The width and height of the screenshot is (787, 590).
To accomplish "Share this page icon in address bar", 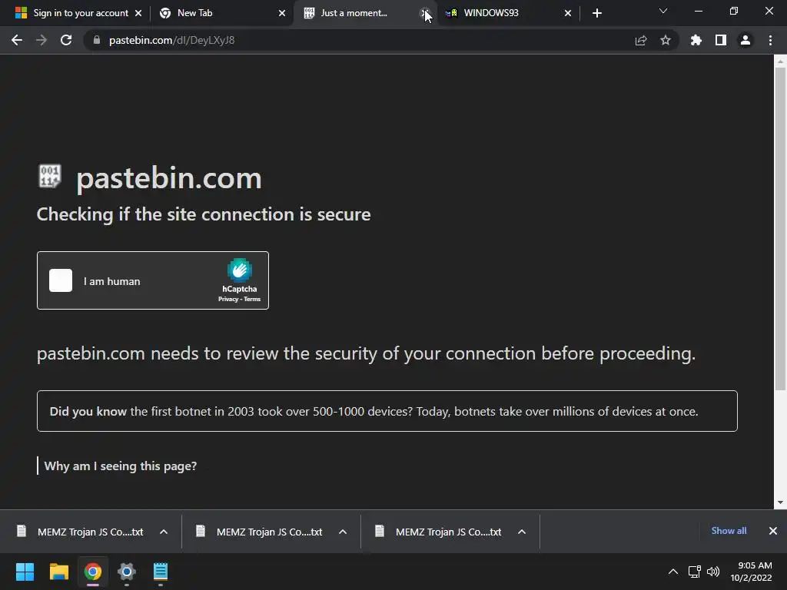I will coord(641,40).
